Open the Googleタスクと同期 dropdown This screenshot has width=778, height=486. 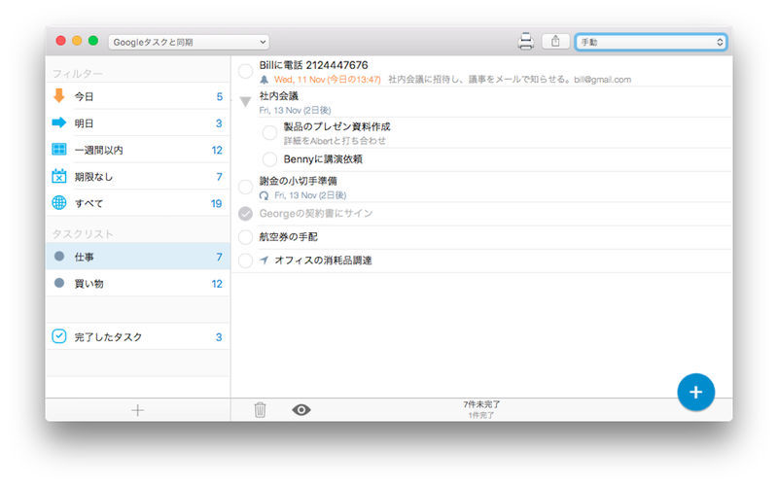pyautogui.click(x=189, y=42)
